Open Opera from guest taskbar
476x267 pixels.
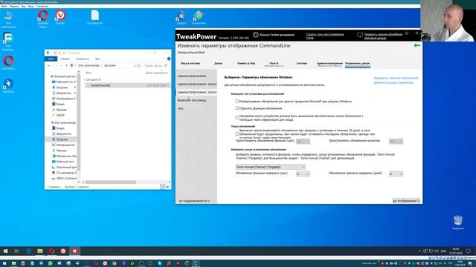pyautogui.click(x=51, y=251)
